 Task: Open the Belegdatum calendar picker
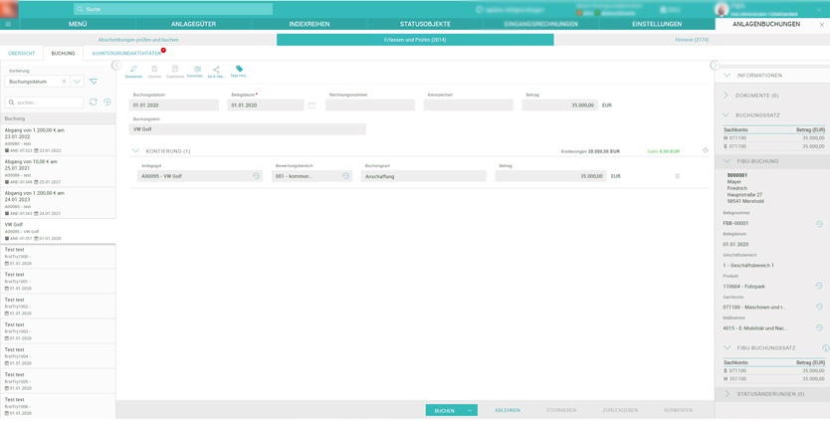(311, 105)
